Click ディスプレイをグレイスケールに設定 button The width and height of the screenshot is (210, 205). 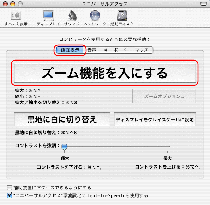click(155, 119)
